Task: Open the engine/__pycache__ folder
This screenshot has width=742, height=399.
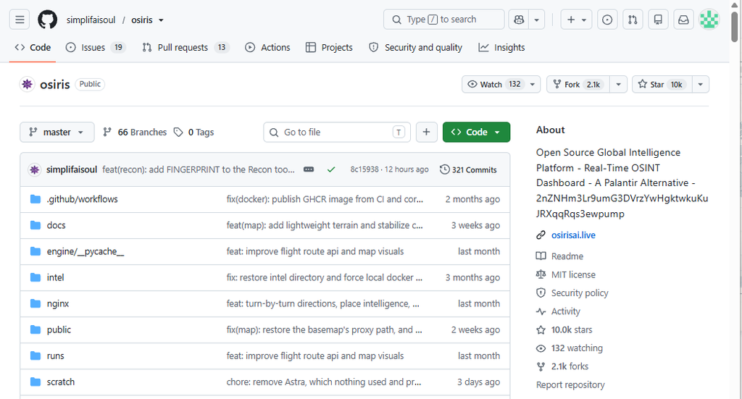Action: tap(86, 251)
